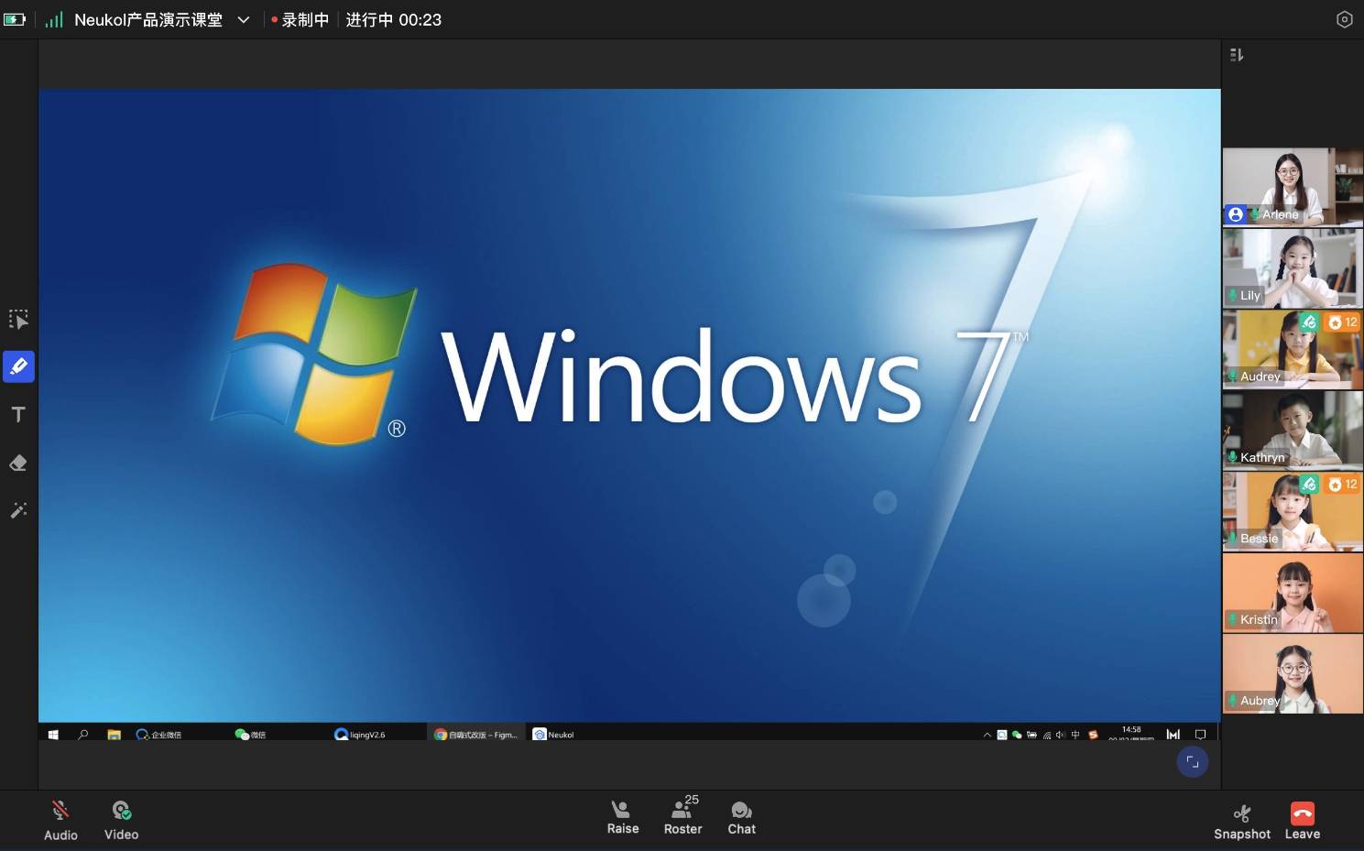This screenshot has height=851, width=1364.
Task: Unmute microphone with Audio button
Action: (60, 820)
